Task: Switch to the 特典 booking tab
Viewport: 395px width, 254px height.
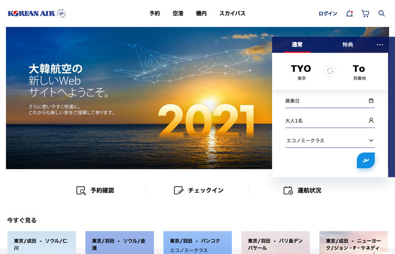Action: click(x=348, y=45)
